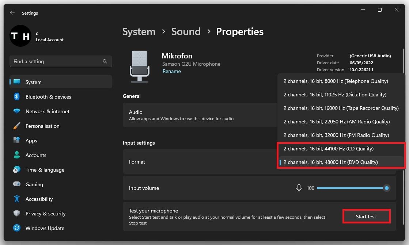Select 32000 Hz FM Radio Quality
The image size is (409, 245).
point(336,135)
